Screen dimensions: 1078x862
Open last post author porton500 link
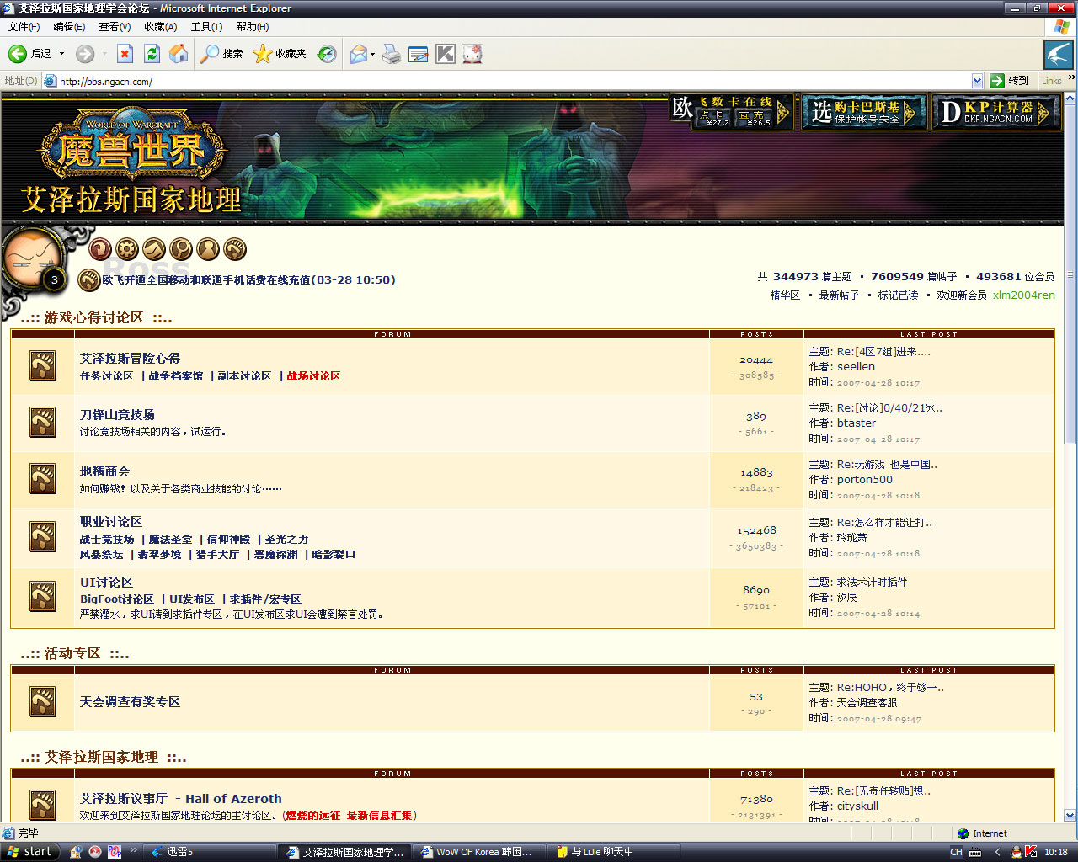865,480
